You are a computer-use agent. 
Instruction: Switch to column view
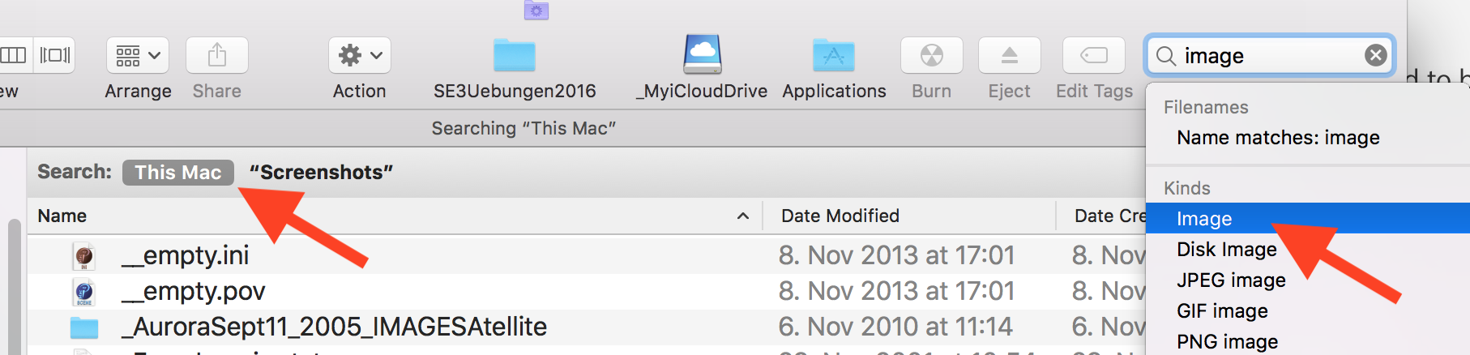(14, 55)
